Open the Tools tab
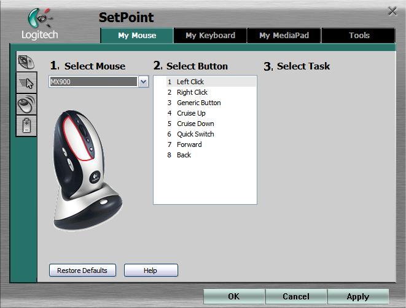Image resolution: width=406 pixels, height=308 pixels. click(359, 36)
